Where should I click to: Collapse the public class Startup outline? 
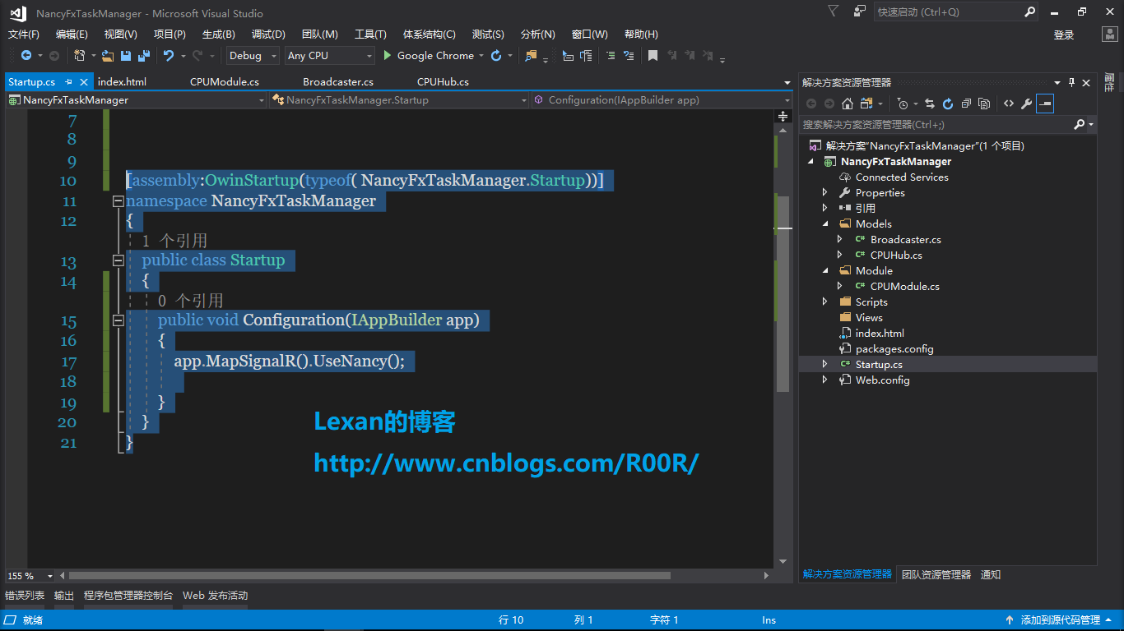tap(118, 260)
